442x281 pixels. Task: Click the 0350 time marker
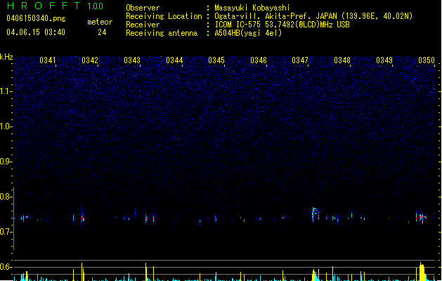(427, 60)
